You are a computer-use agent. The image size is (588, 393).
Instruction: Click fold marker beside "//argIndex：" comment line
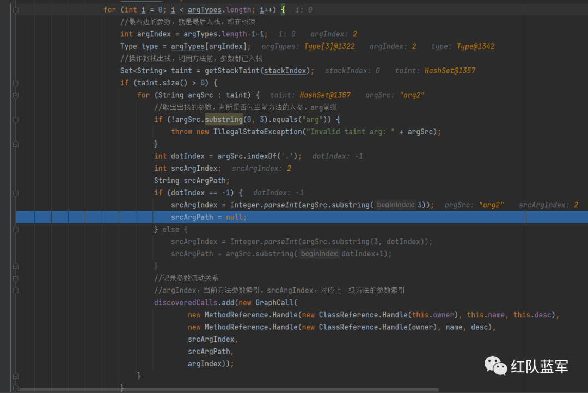coord(16,291)
